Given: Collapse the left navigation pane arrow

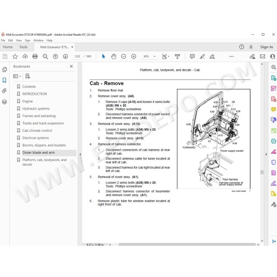Looking at the screenshot, I should tap(80, 154).
